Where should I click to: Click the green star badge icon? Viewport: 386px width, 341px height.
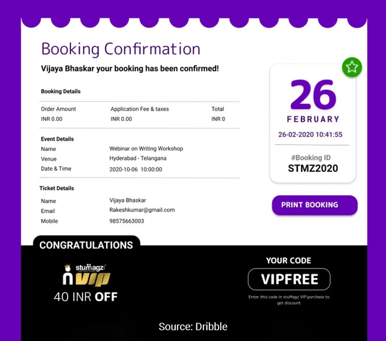352,68
